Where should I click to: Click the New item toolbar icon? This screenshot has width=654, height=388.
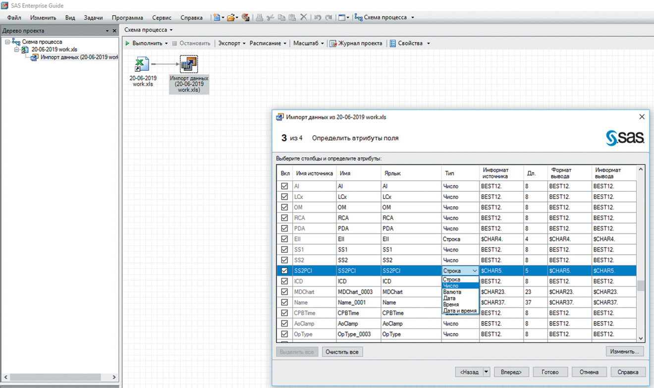(217, 17)
